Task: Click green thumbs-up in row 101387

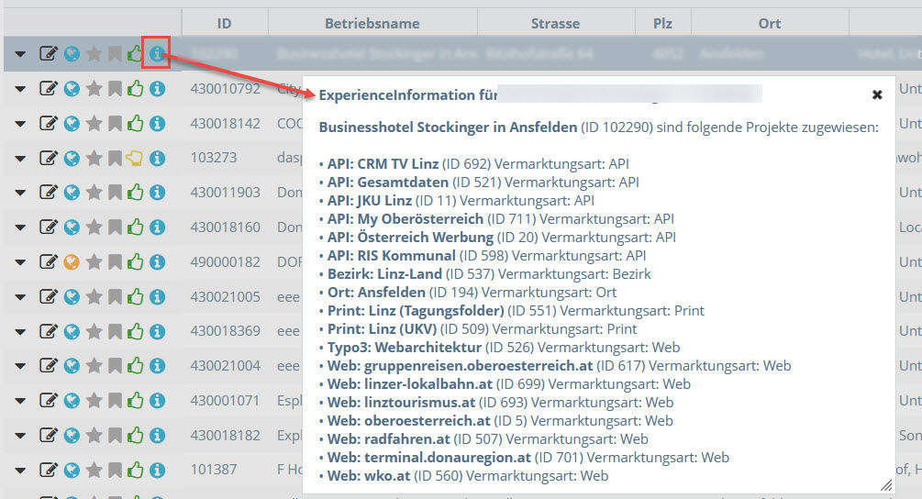Action: pyautogui.click(x=135, y=470)
